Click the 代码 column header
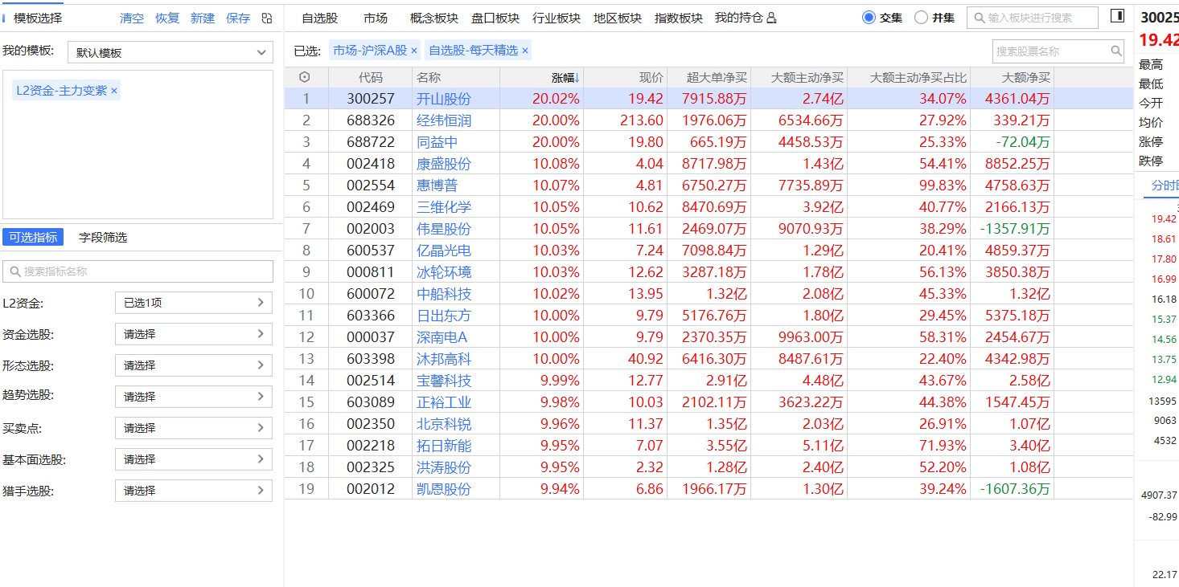This screenshot has height=587, width=1179. 371,78
